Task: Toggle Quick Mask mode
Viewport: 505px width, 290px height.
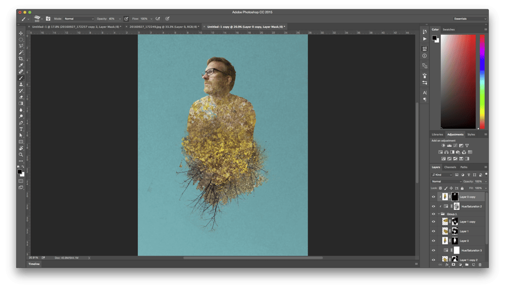Action: point(21,181)
